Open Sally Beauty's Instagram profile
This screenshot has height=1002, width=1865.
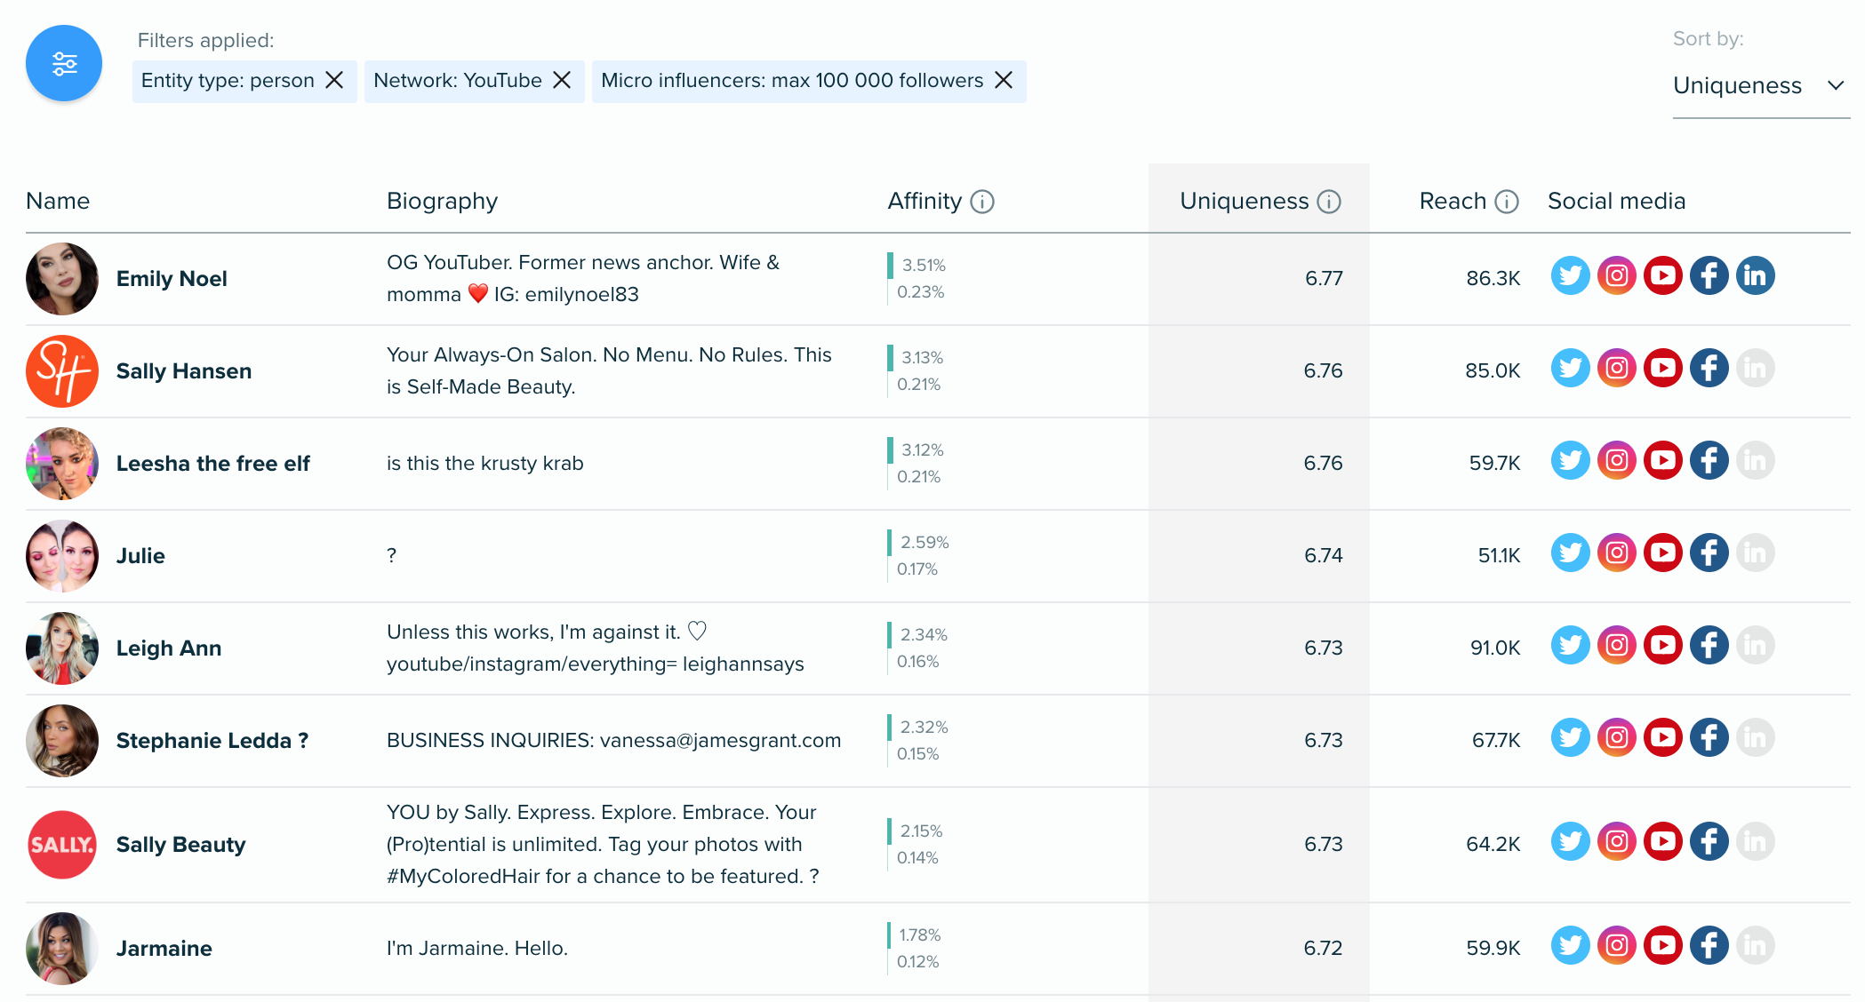[x=1617, y=841]
